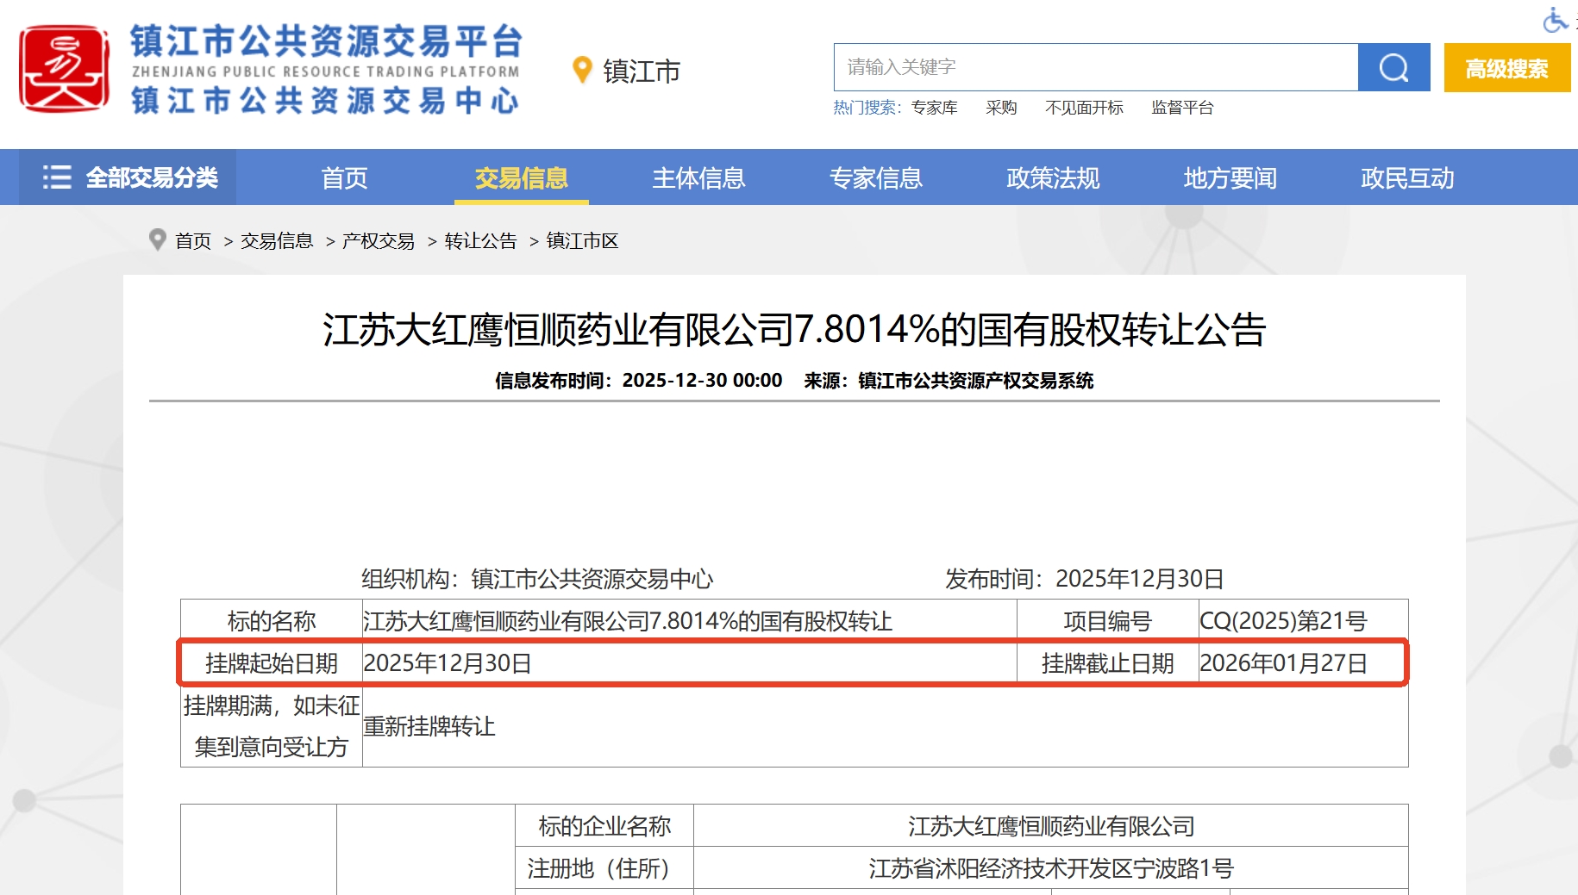The image size is (1578, 895).
Task: Click breadcrumb link 转让公告
Action: 480,241
